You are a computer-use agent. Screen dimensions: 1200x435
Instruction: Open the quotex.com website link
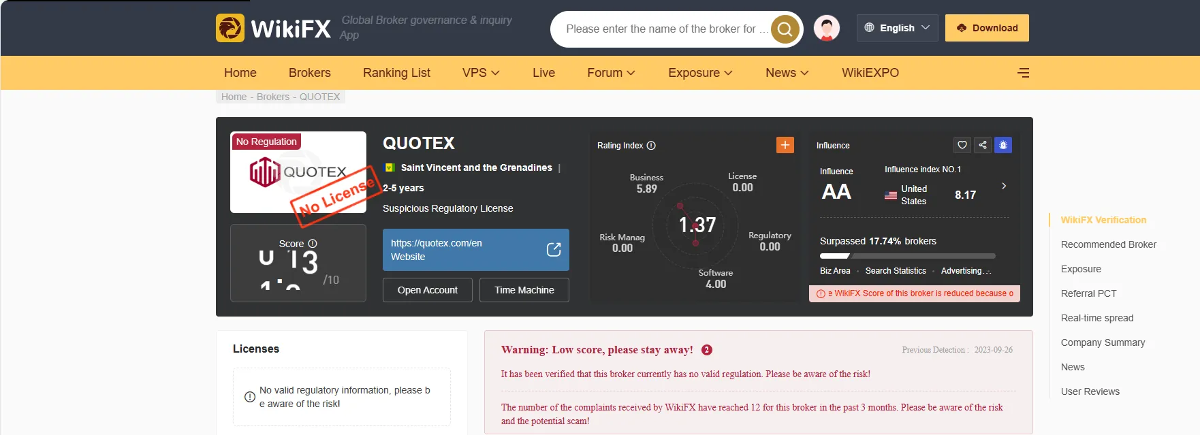tap(476, 250)
